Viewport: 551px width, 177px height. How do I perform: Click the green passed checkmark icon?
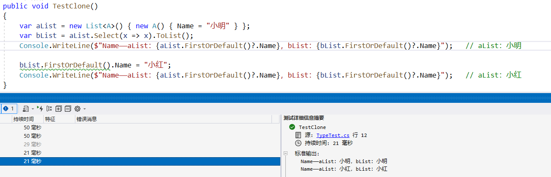coord(292,127)
